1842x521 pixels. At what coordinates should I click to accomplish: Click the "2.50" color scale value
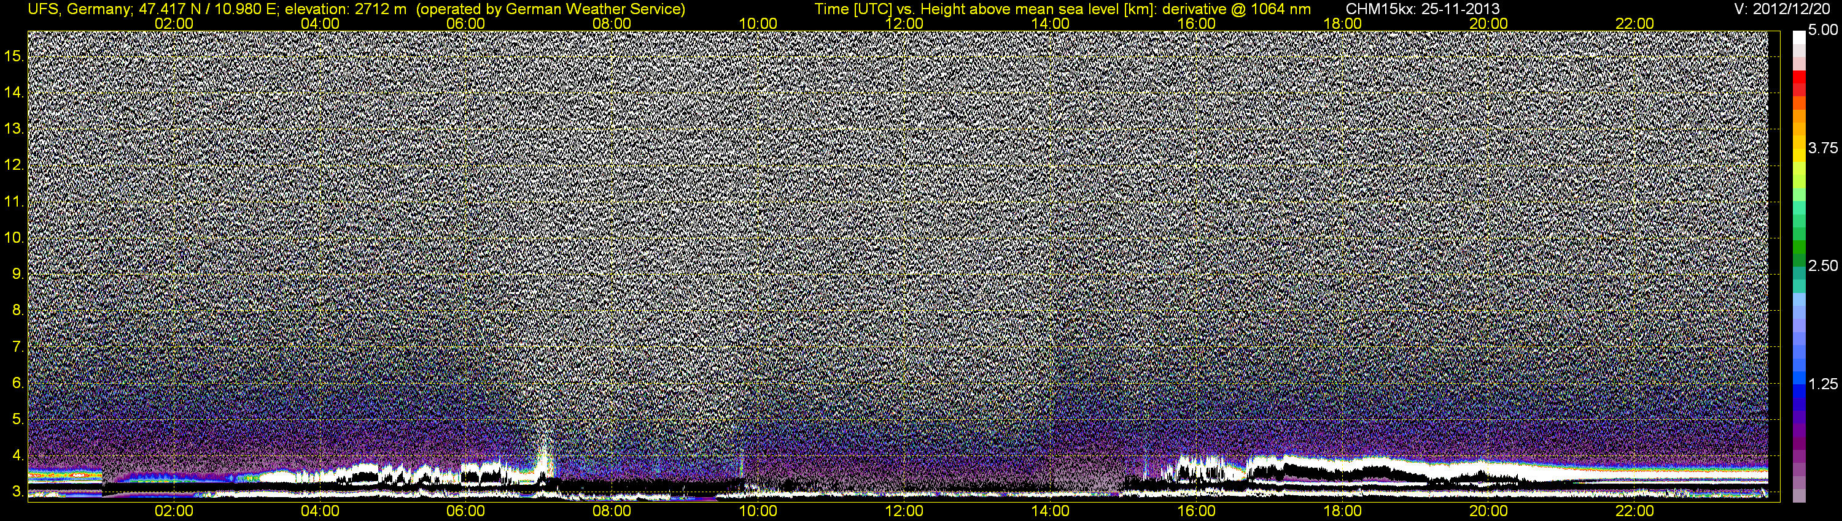[x=1823, y=265]
